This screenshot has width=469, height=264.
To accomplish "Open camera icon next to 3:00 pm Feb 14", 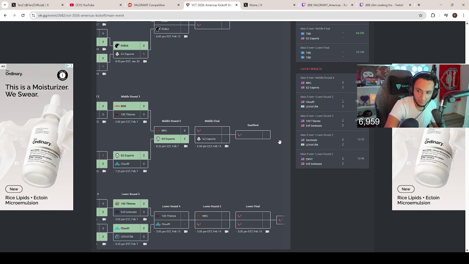I will point(226,231).
